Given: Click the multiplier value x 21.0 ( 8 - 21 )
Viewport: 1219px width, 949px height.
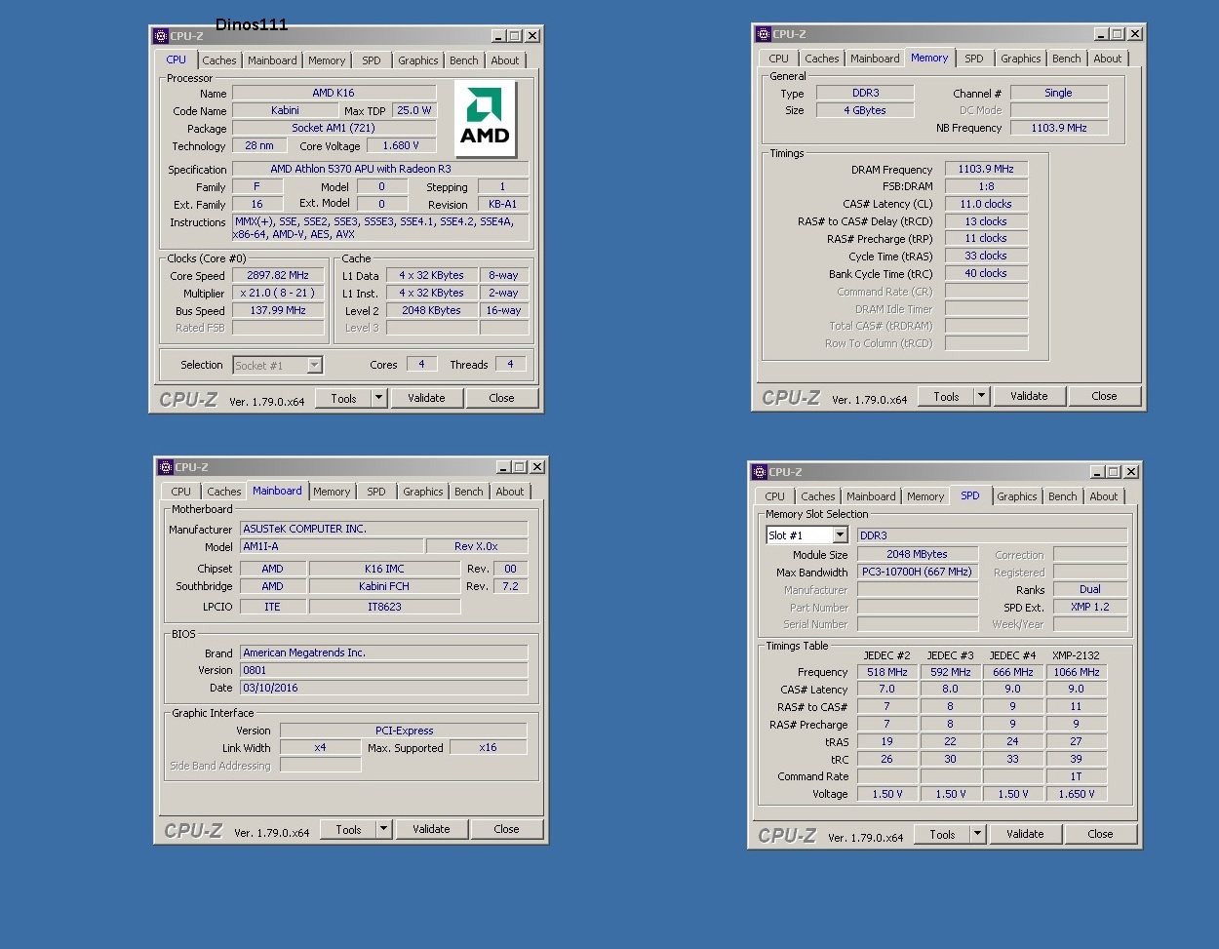Looking at the screenshot, I should (278, 294).
